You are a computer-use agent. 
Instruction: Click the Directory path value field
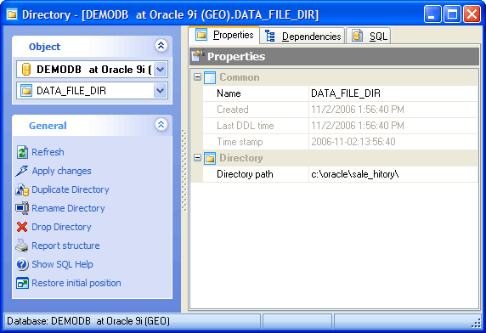pyautogui.click(x=393, y=174)
